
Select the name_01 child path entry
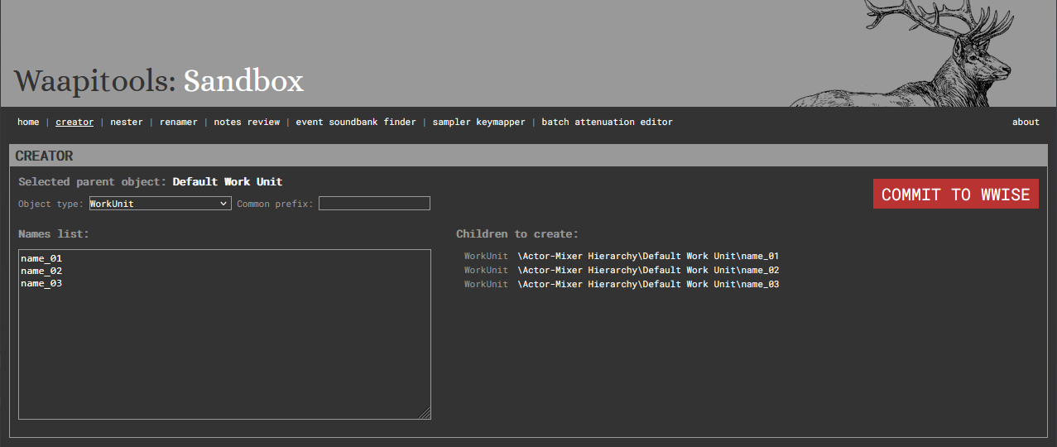point(647,257)
